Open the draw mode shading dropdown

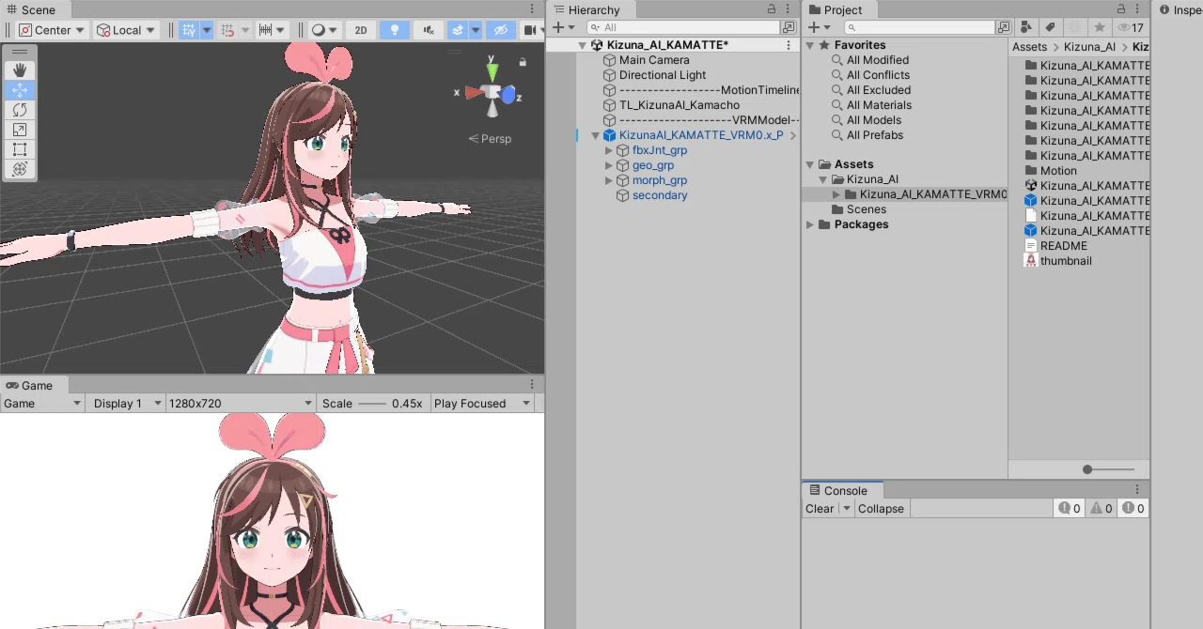pyautogui.click(x=325, y=30)
